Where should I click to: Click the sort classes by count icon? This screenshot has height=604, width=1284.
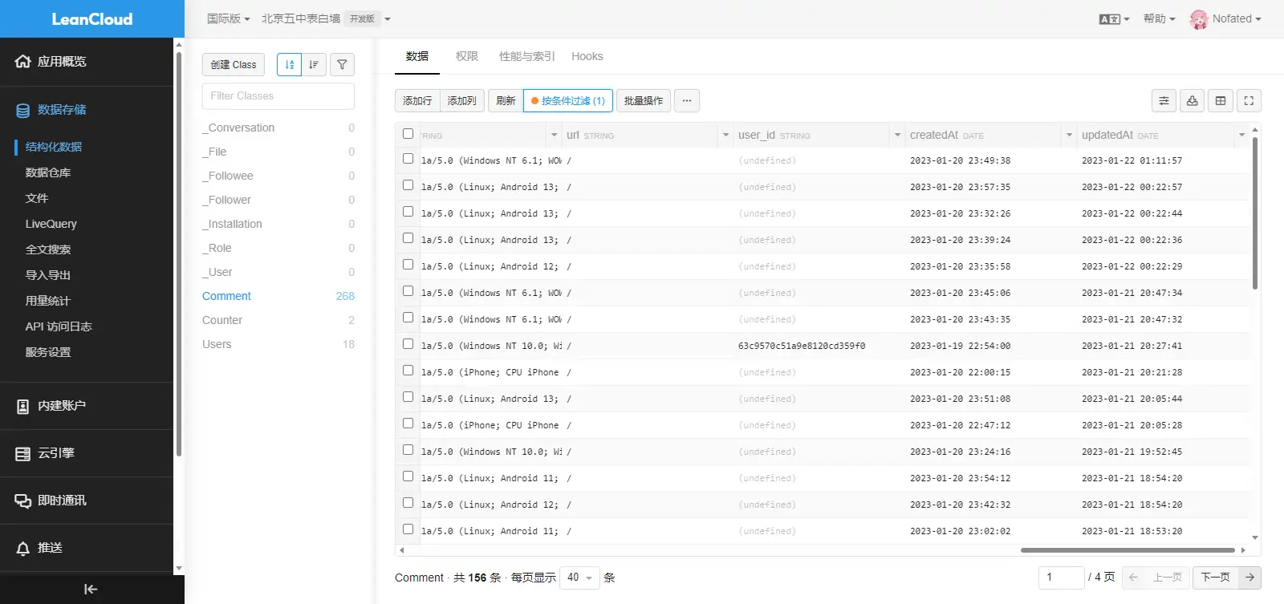point(314,65)
